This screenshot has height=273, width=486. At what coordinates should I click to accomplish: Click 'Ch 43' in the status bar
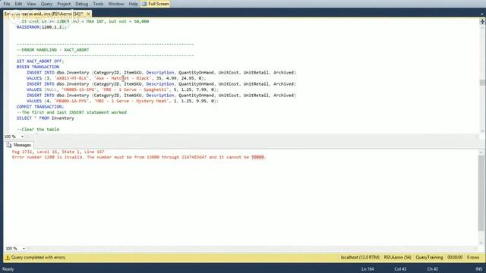click(432, 269)
